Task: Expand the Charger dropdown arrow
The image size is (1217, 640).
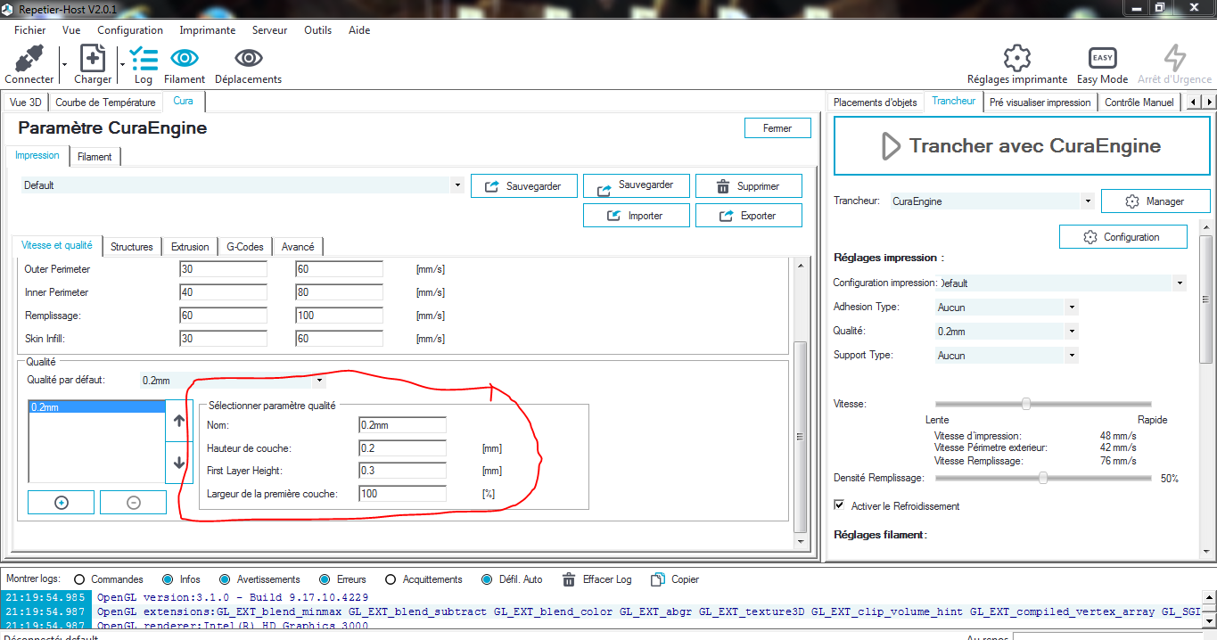Action: coord(122,64)
